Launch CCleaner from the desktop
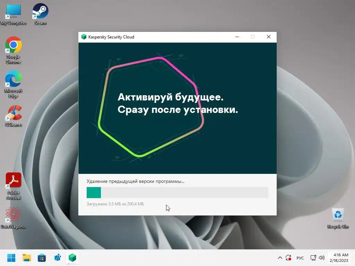The width and height of the screenshot is (355, 266). click(14, 116)
